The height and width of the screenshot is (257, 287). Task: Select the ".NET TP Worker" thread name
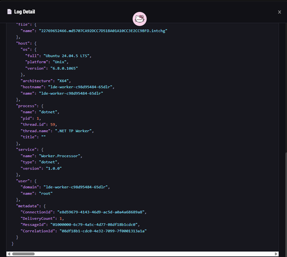[x=73, y=131]
